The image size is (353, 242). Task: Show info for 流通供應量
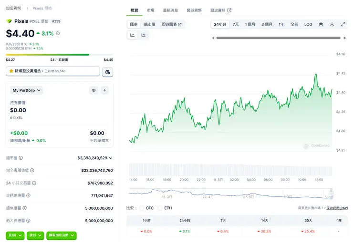coord(28,195)
